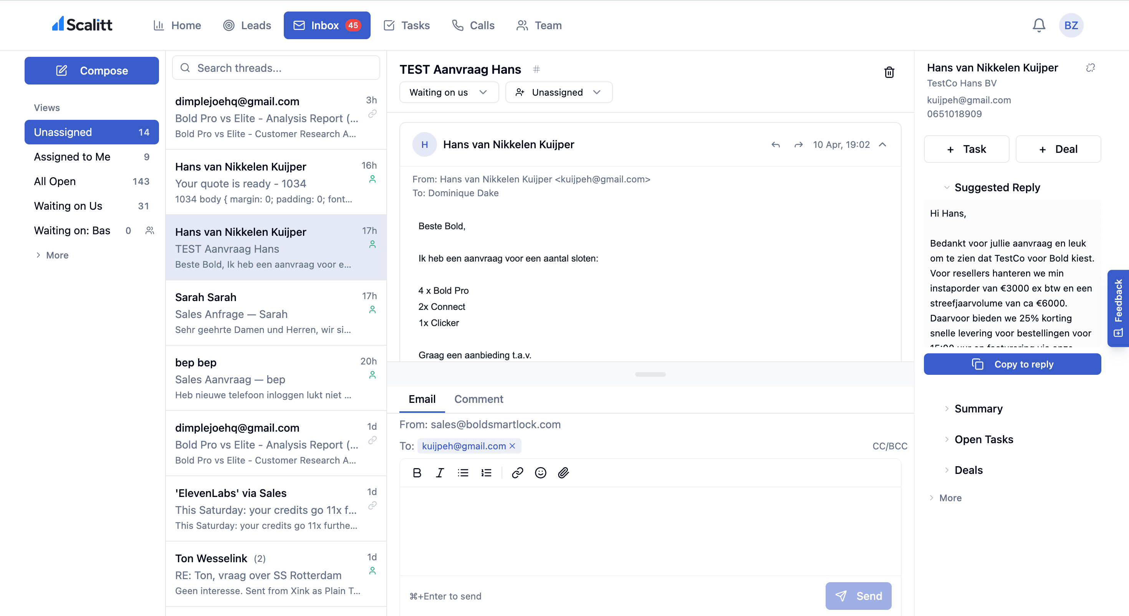The width and height of the screenshot is (1129, 616).
Task: Click the reply arrow icon on message
Action: pyautogui.click(x=775, y=145)
